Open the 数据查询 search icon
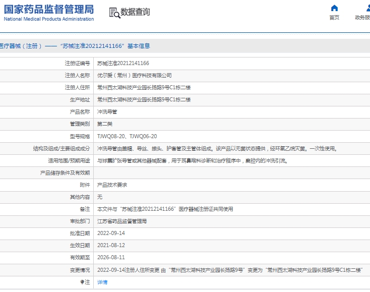This screenshot has height=292, width=370. click(x=114, y=13)
